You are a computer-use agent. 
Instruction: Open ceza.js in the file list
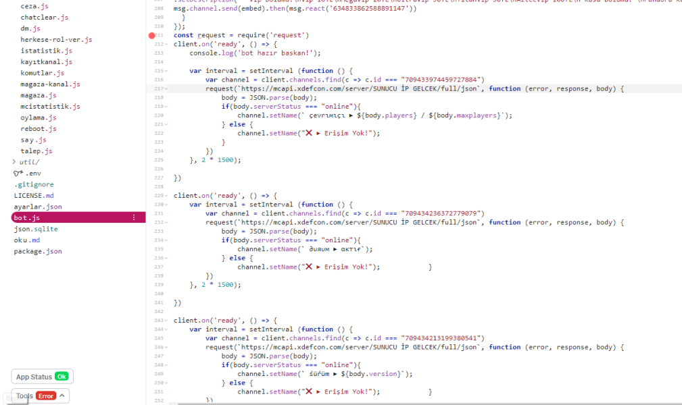(x=34, y=6)
